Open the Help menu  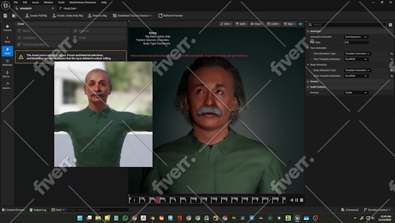104,2
